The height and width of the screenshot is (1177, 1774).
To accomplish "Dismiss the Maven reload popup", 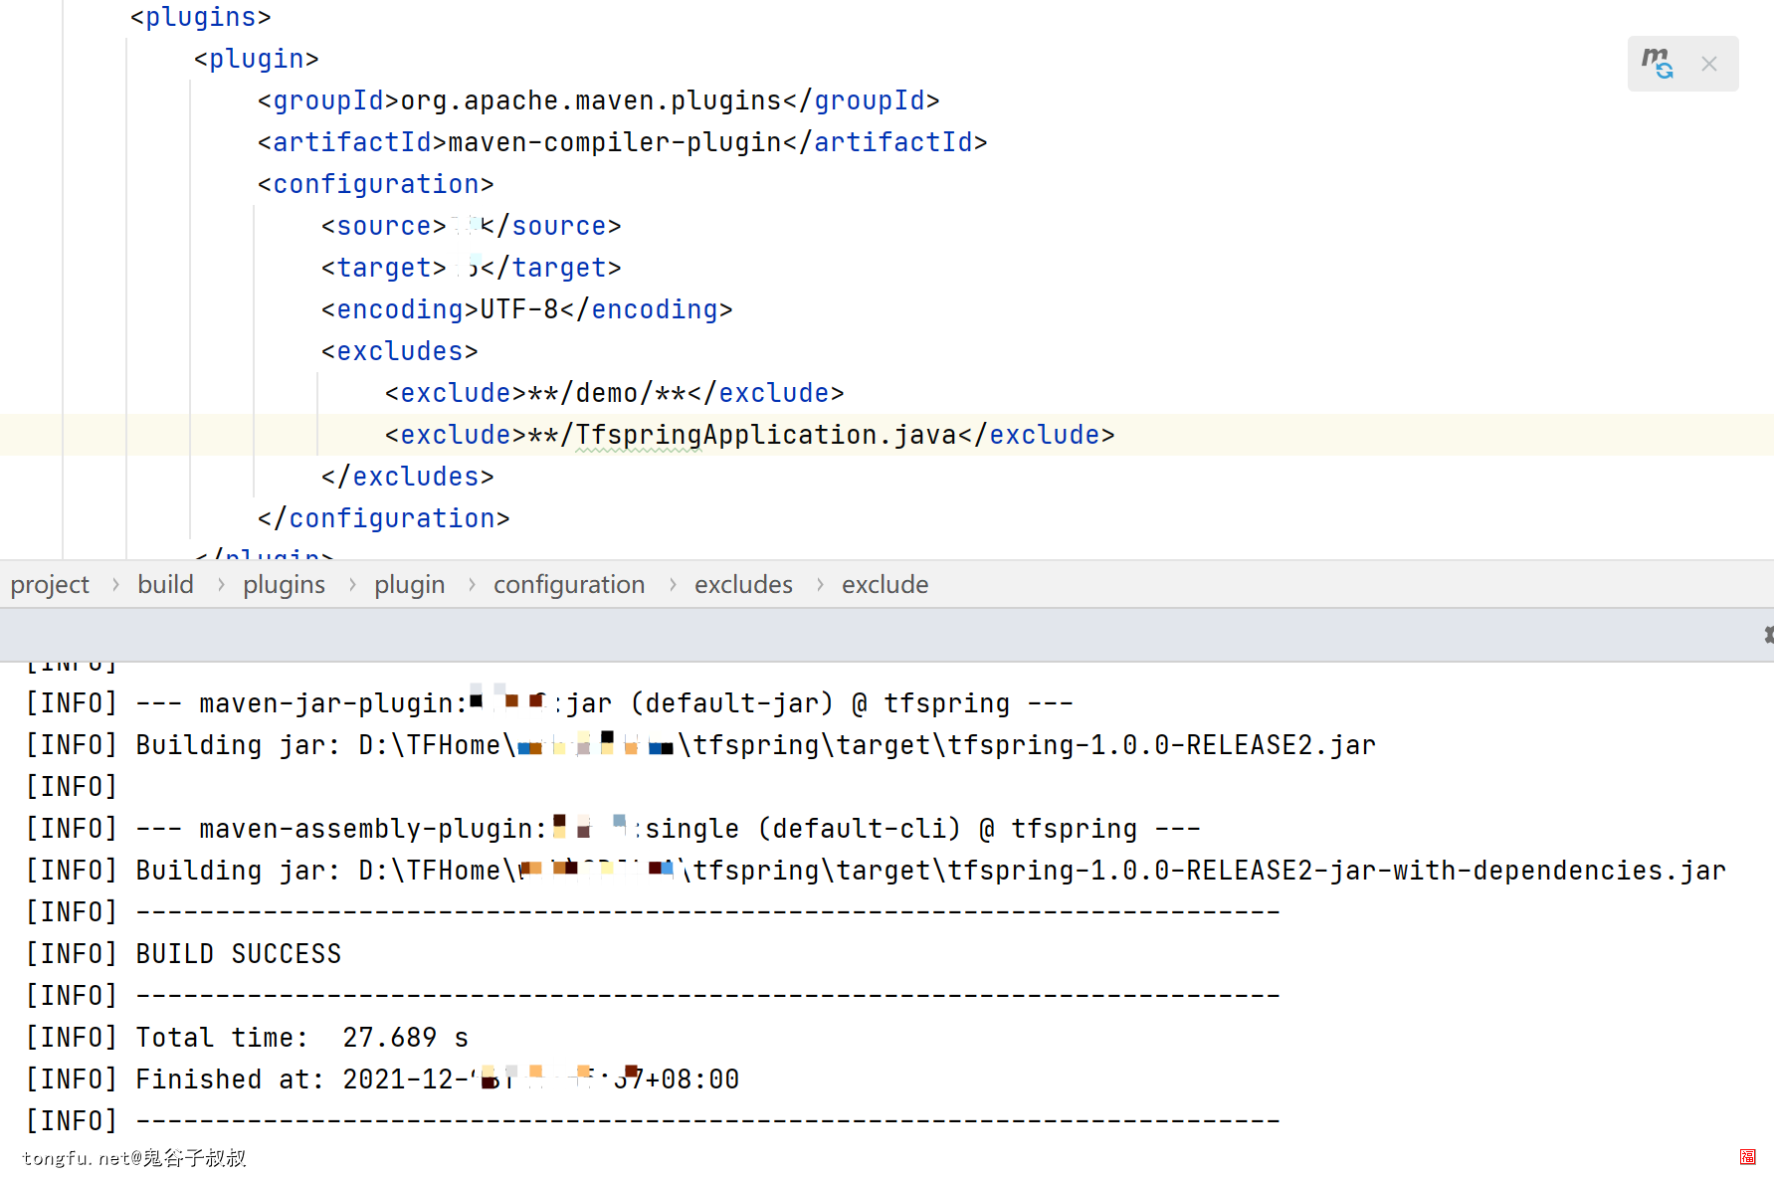I will [1709, 64].
